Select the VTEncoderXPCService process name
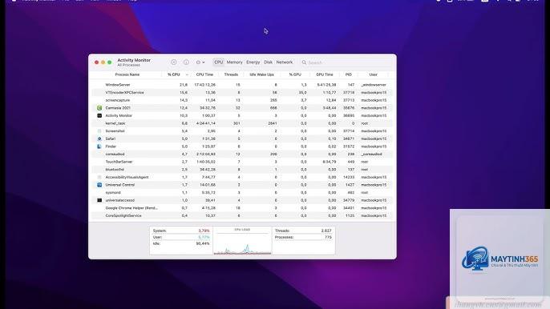 [124, 93]
